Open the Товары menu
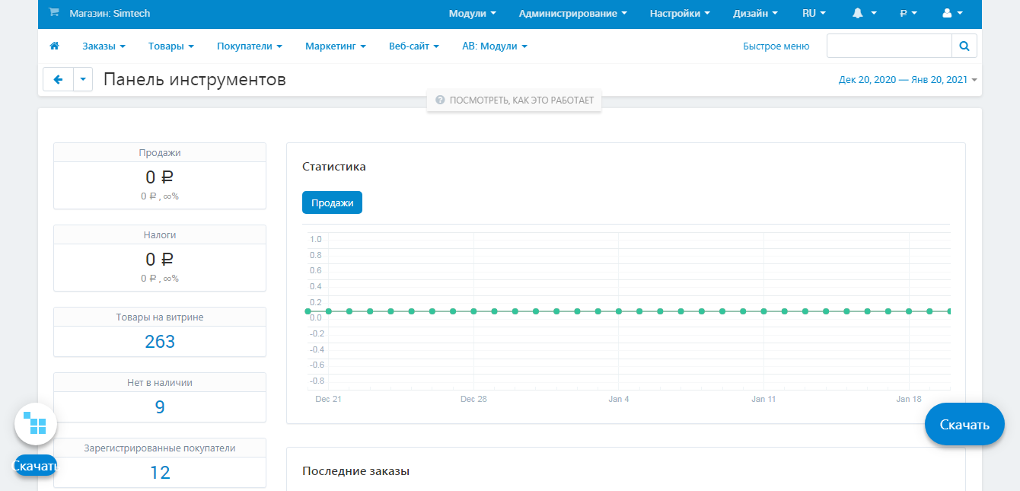This screenshot has width=1020, height=491. pyautogui.click(x=171, y=46)
